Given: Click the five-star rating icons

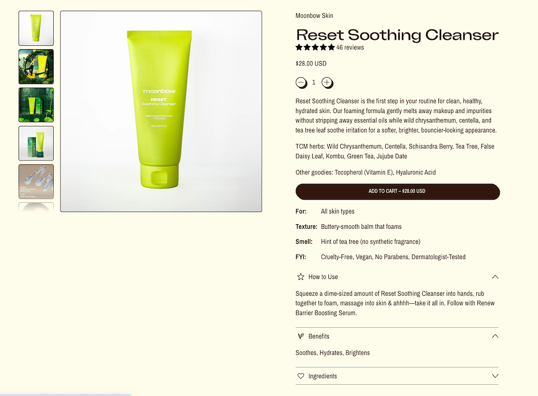Looking at the screenshot, I should pos(315,48).
